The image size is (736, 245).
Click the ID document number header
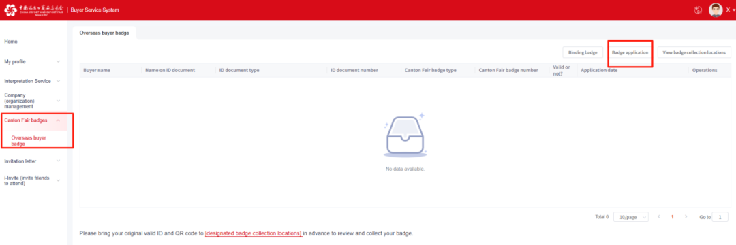coord(354,70)
